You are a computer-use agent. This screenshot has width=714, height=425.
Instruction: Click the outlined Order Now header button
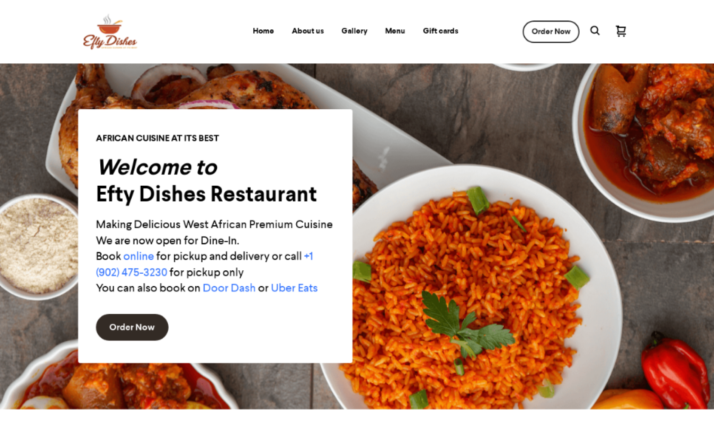pyautogui.click(x=551, y=31)
